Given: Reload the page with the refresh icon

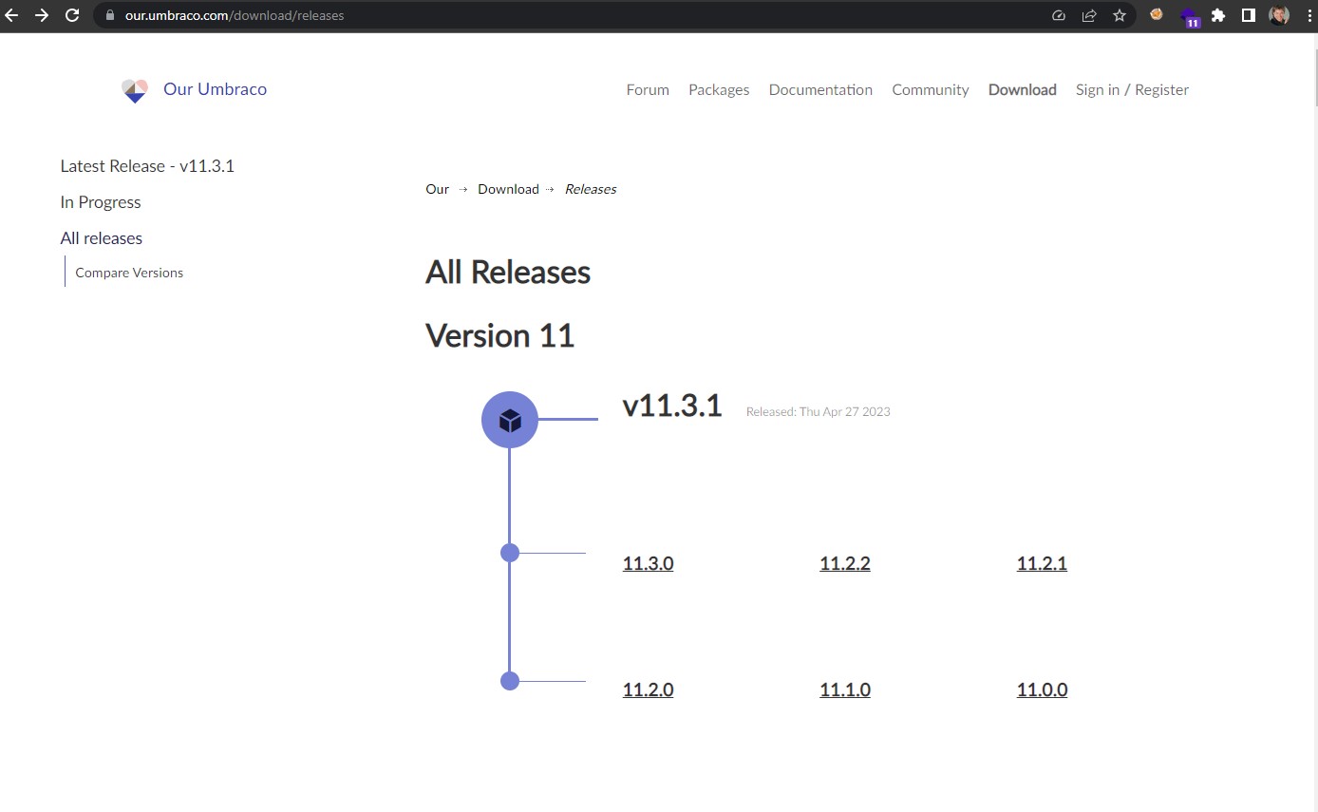Looking at the screenshot, I should 71,15.
